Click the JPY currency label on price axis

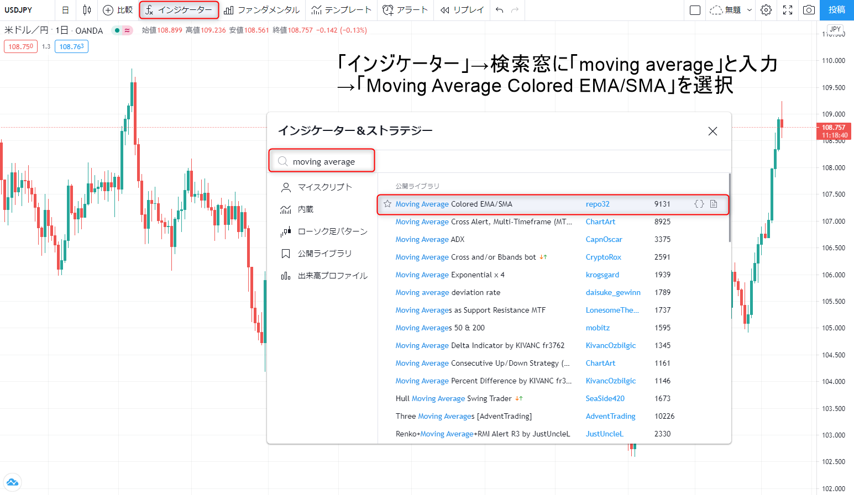pyautogui.click(x=835, y=29)
